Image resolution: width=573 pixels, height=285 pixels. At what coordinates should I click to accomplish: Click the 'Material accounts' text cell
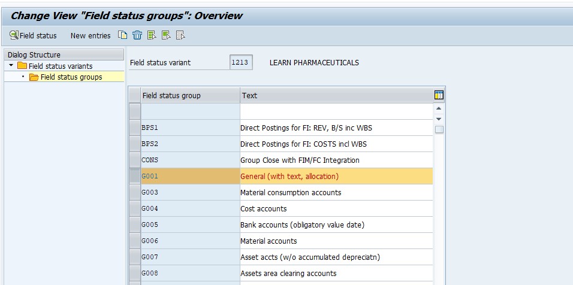tap(336, 241)
